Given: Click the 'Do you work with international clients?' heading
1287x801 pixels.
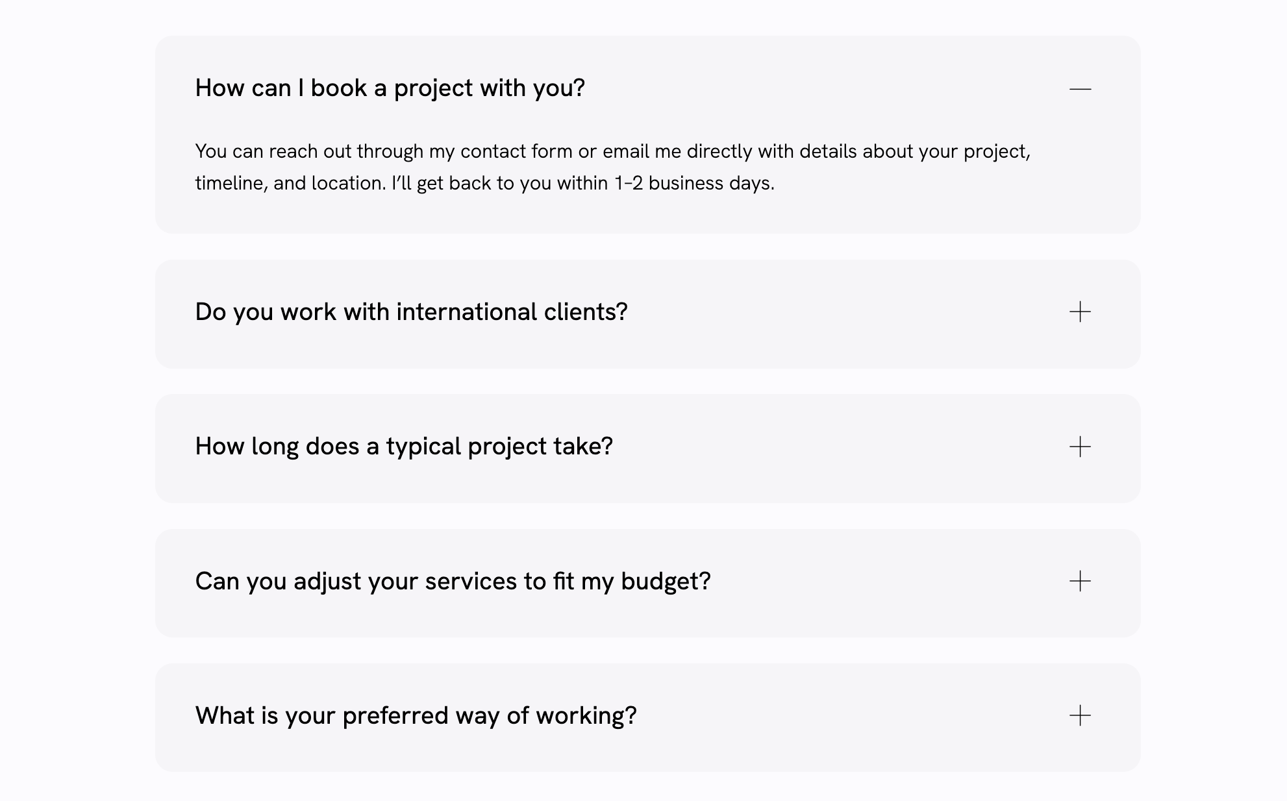Looking at the screenshot, I should point(412,312).
